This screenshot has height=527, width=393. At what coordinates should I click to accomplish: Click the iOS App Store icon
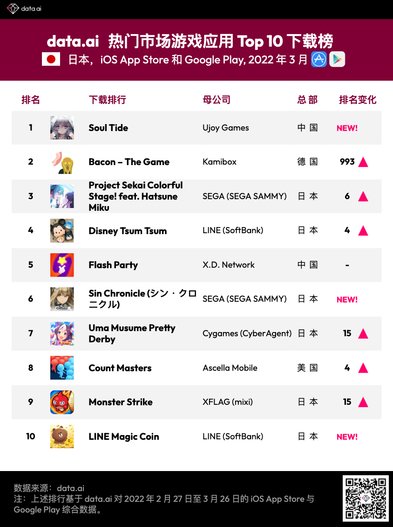(x=319, y=59)
